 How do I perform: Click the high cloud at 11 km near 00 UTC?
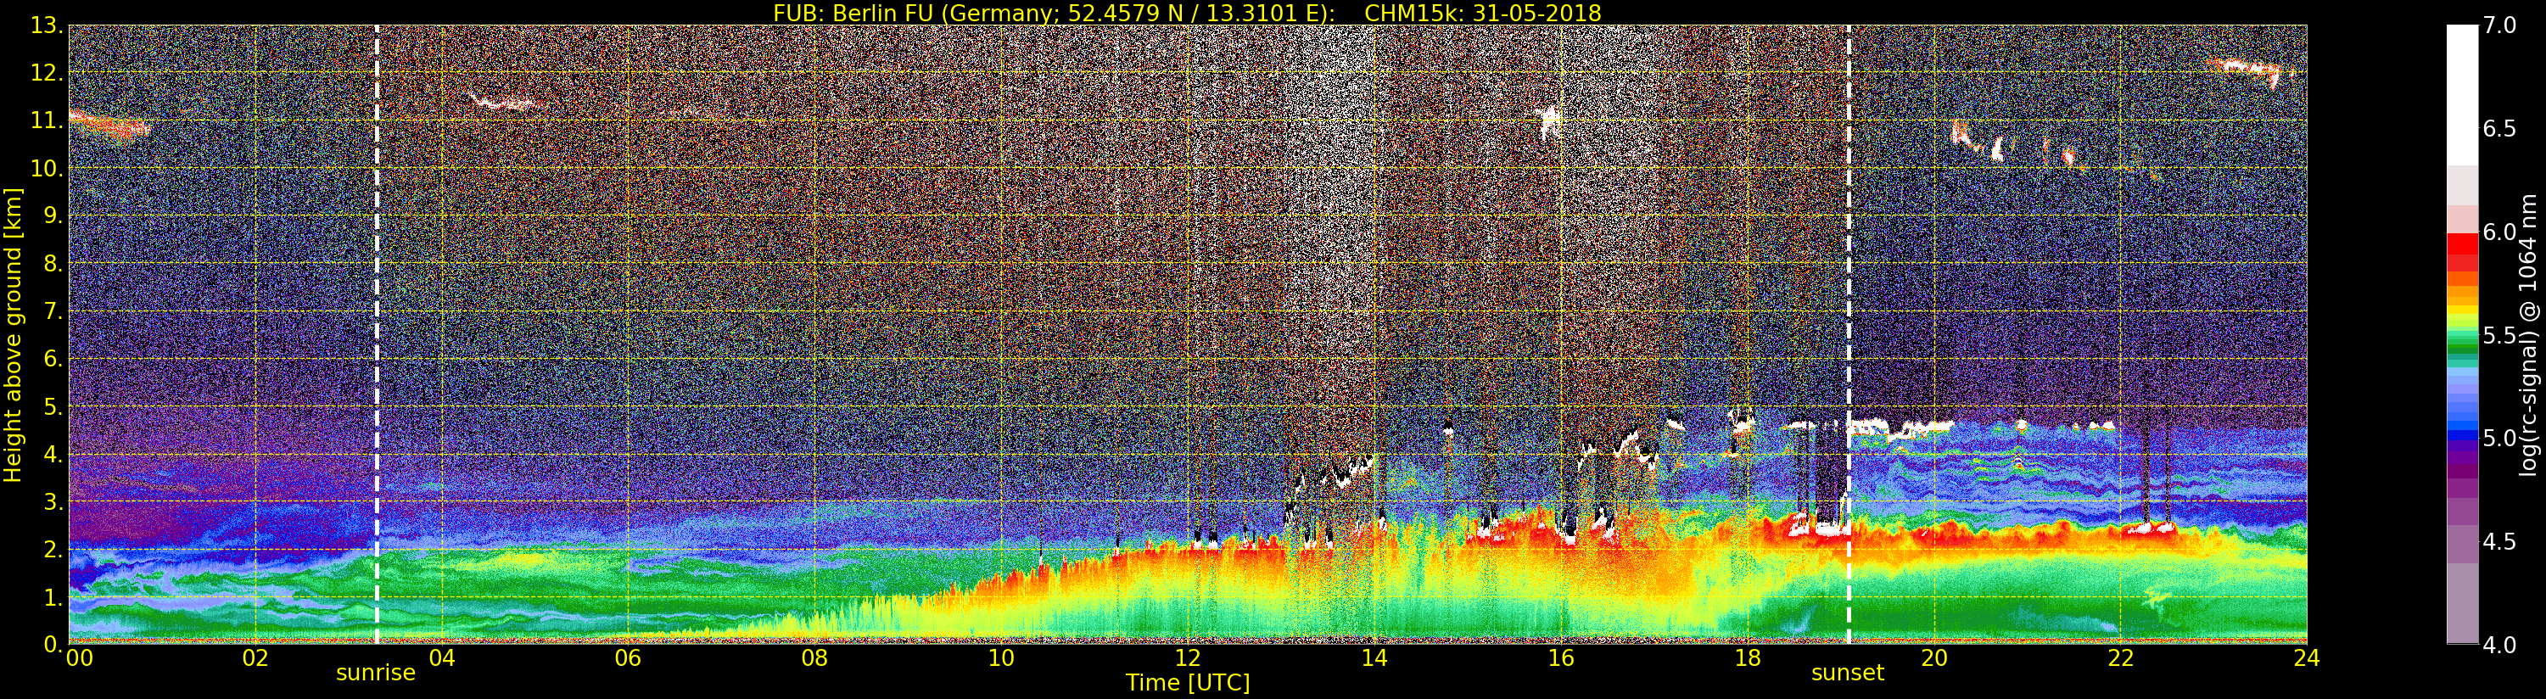[109, 126]
